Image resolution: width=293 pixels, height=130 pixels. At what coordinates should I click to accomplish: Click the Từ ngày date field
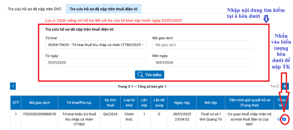(96, 62)
